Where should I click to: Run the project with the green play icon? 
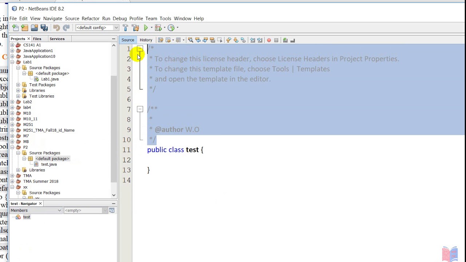pyautogui.click(x=146, y=28)
